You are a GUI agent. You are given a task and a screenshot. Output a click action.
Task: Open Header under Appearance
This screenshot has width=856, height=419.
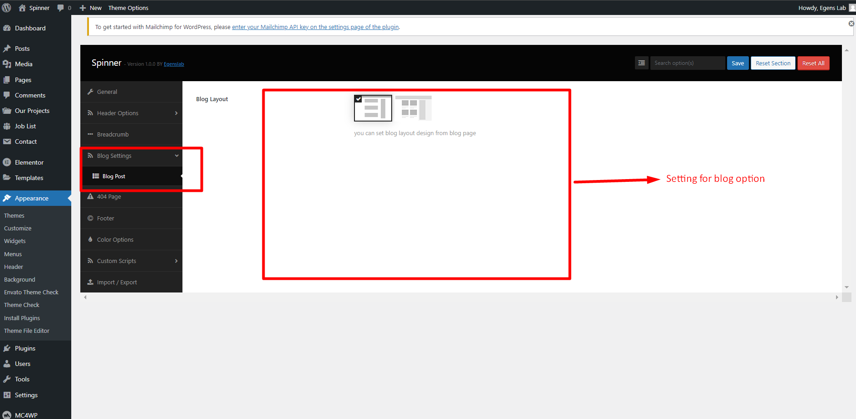[x=14, y=267]
